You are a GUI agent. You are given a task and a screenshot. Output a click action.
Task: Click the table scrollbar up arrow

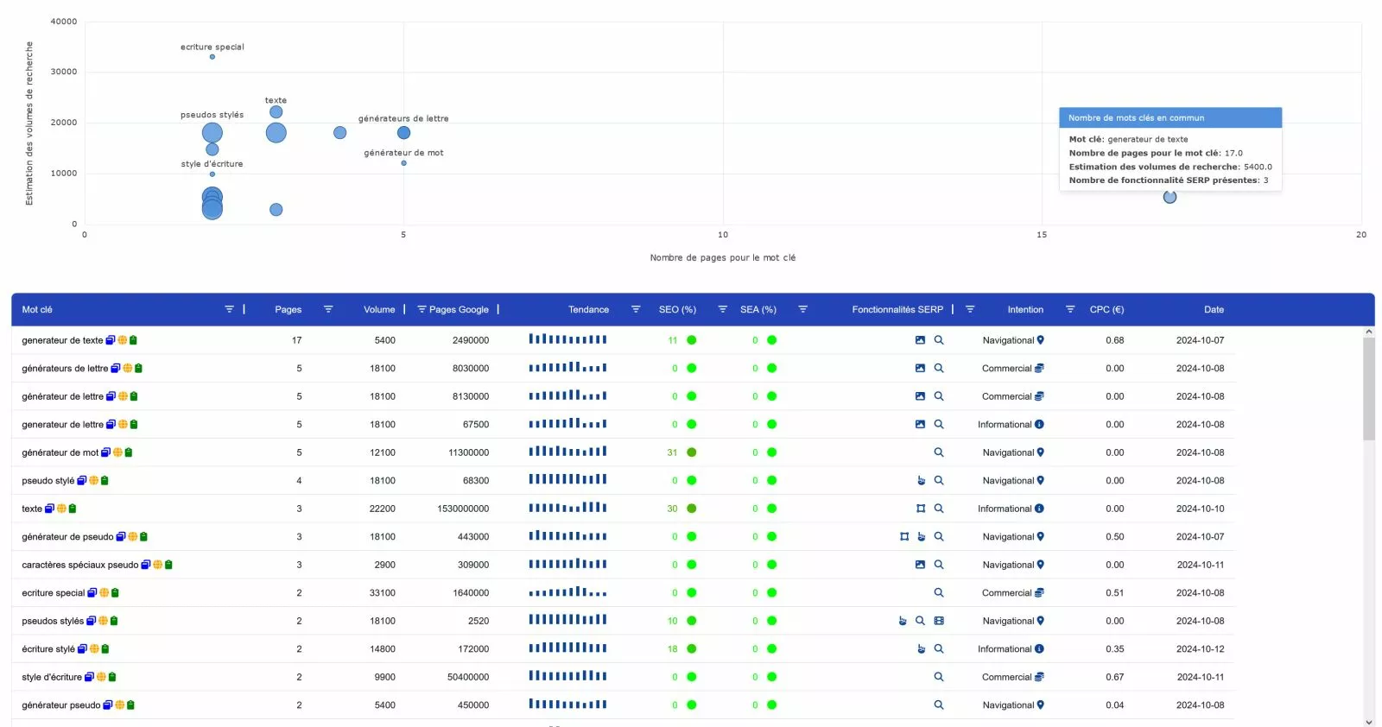[x=1369, y=332]
